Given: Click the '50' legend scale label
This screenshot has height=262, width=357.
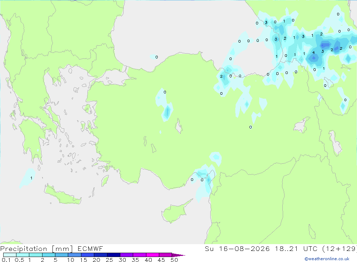Looking at the screenshot, I should coord(174,260).
